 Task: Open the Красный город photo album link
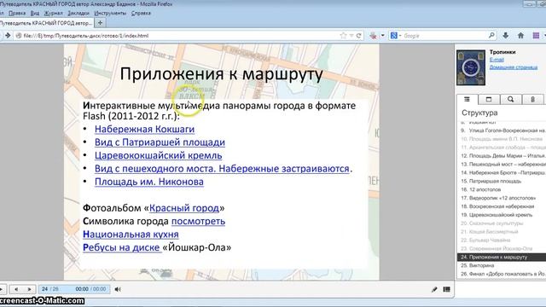click(184, 208)
